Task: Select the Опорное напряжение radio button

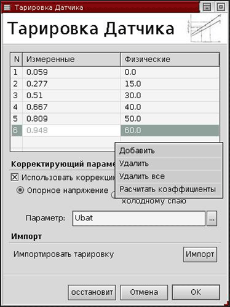Action: 20,190
